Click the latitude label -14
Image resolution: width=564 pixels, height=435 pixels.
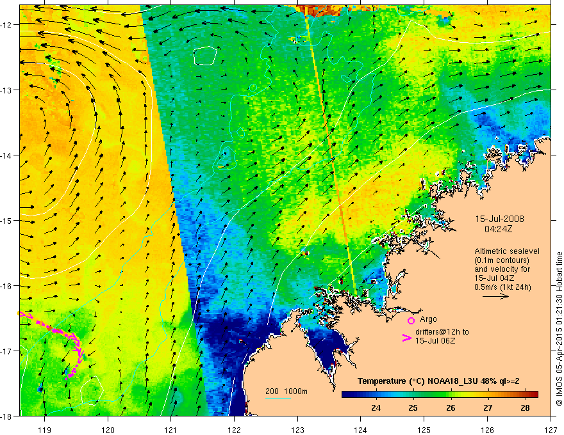(6, 155)
